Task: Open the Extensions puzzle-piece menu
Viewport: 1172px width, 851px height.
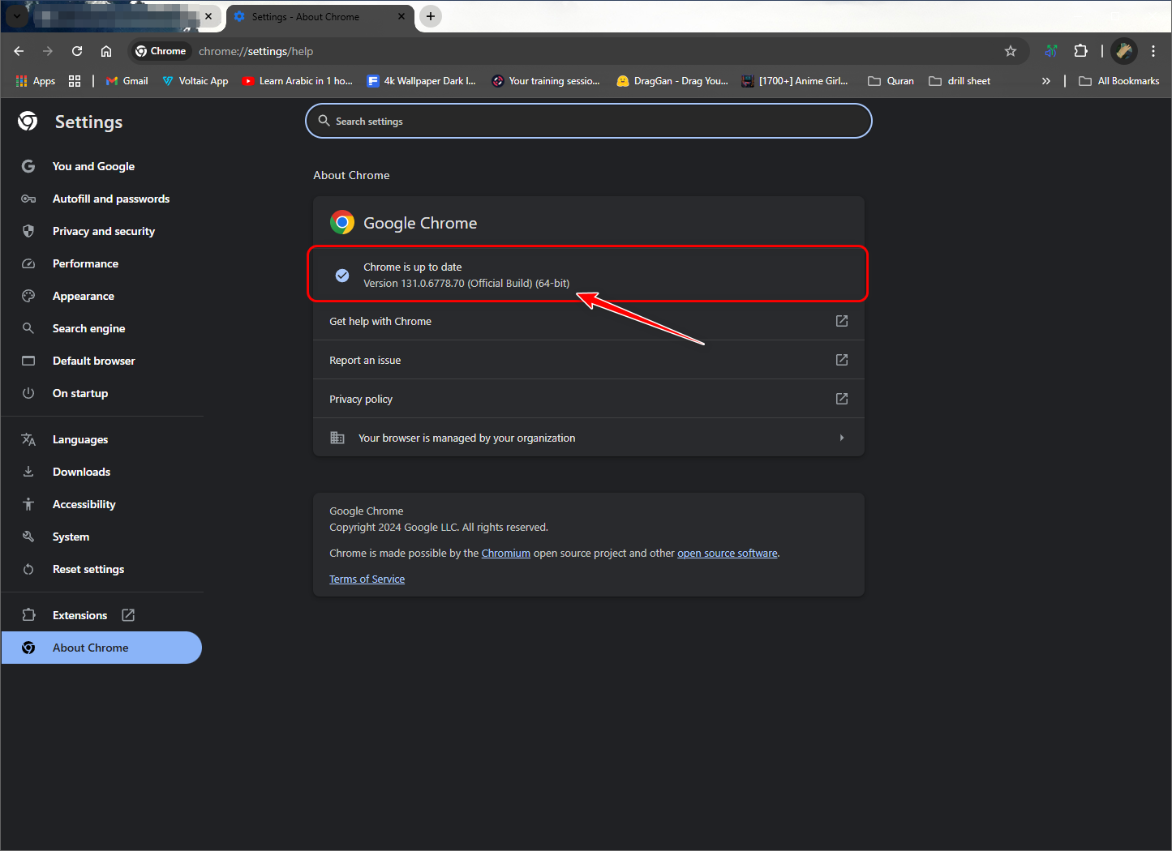Action: (1080, 51)
